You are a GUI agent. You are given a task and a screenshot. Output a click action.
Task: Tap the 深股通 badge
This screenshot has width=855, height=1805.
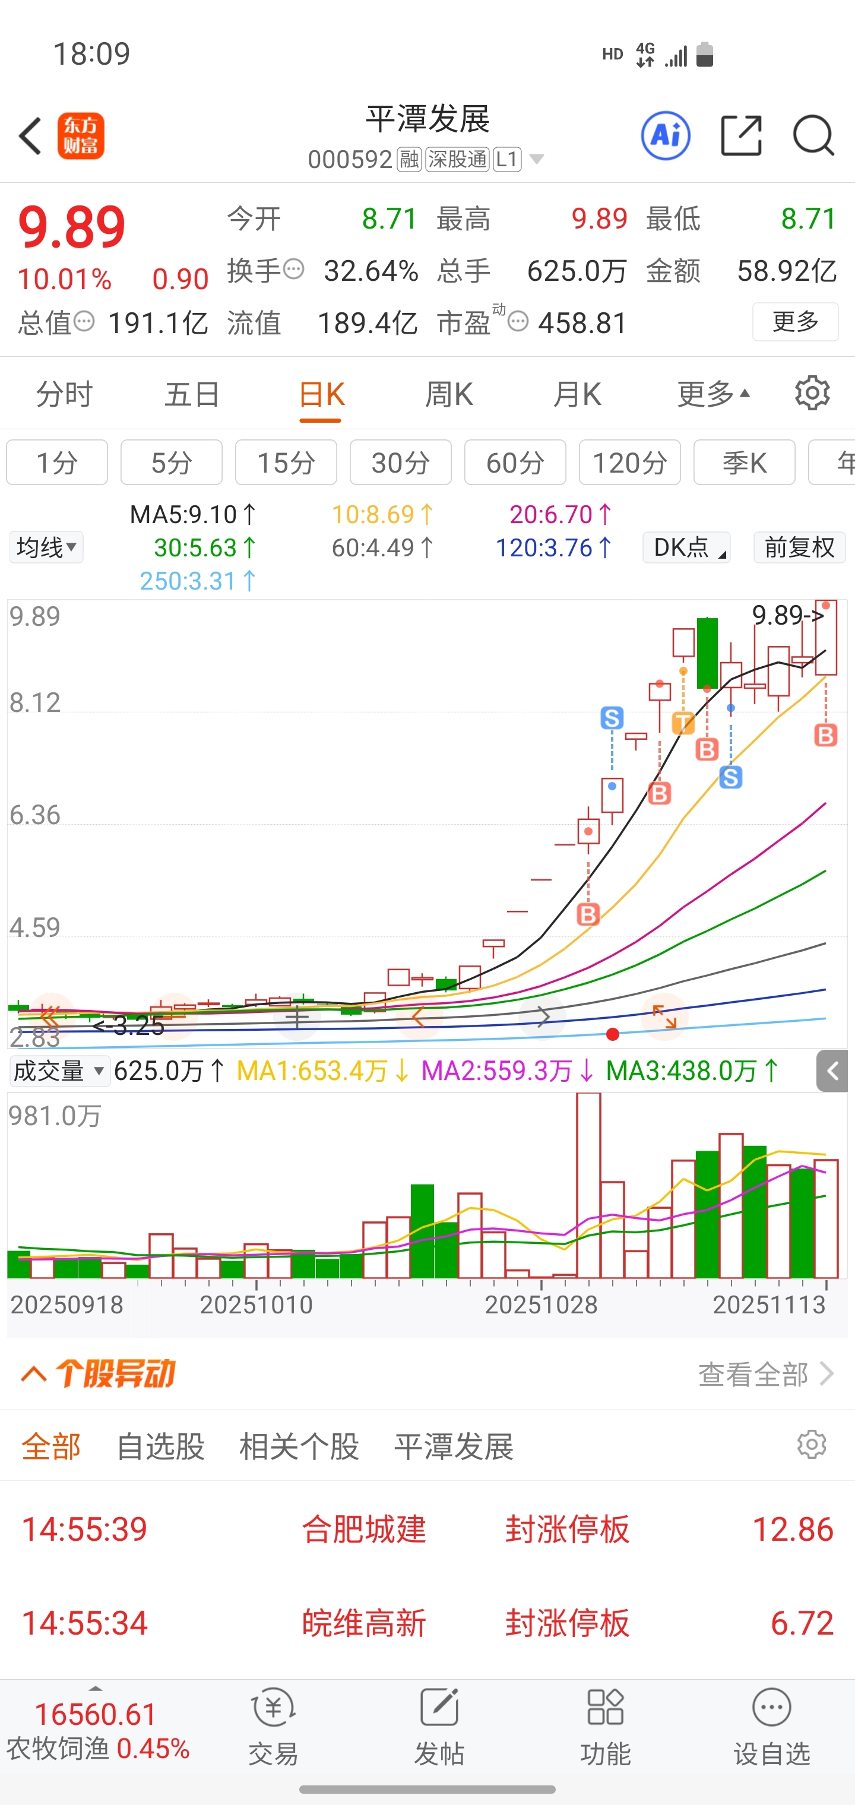tap(457, 160)
